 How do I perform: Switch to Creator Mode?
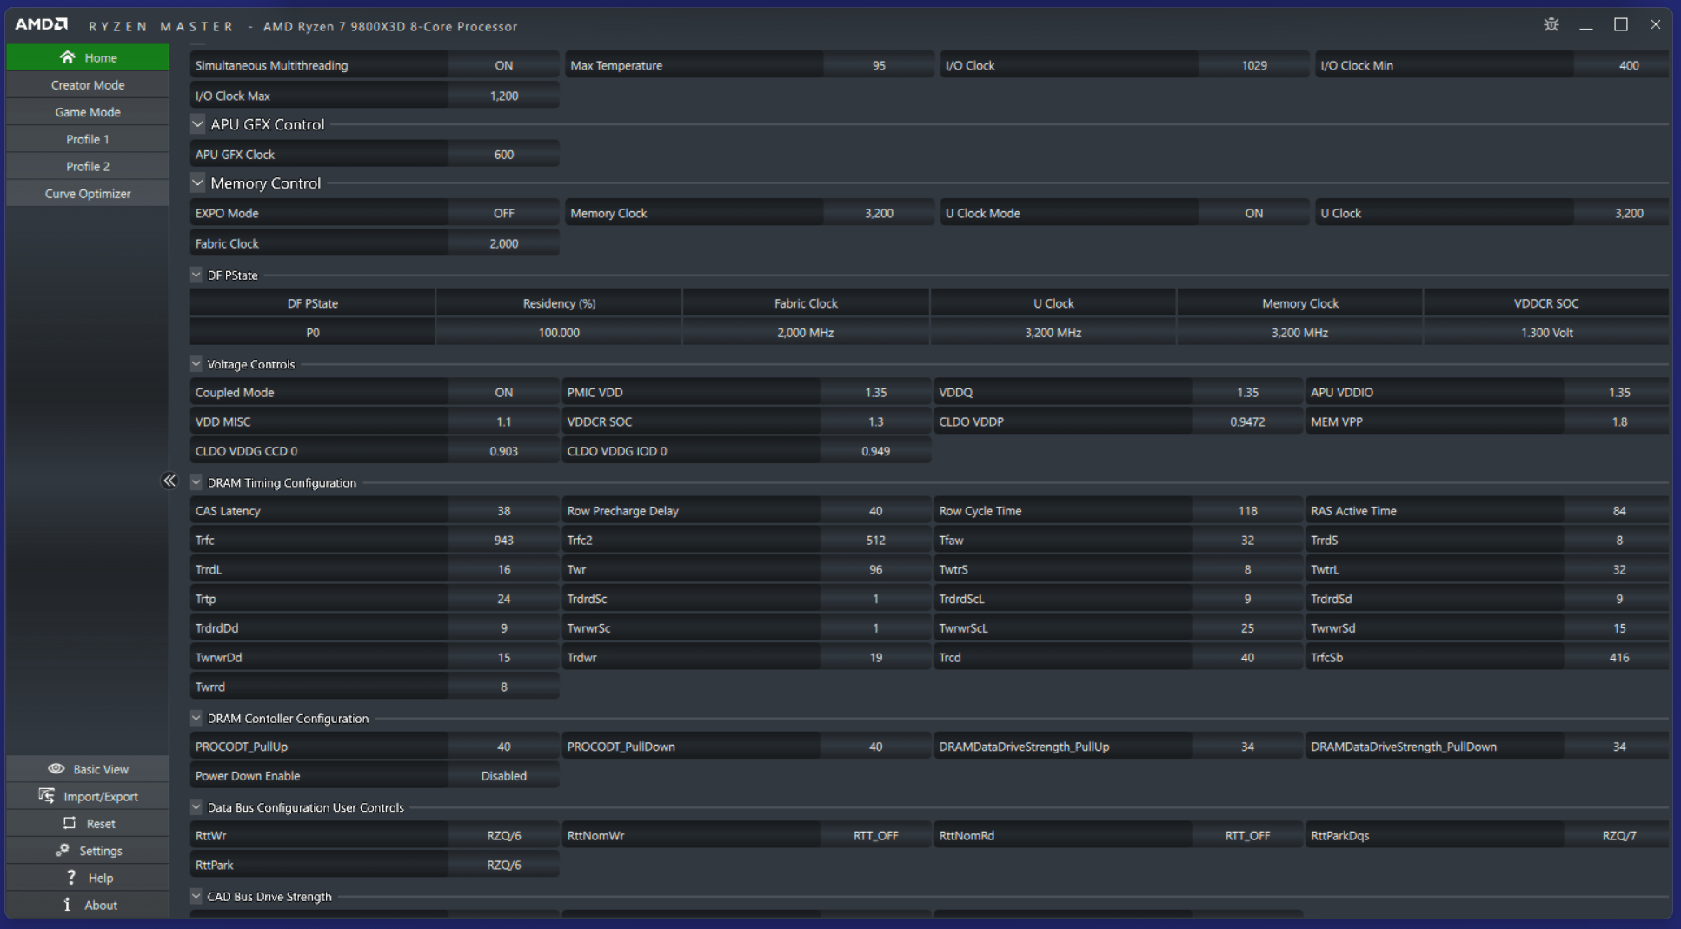(88, 84)
